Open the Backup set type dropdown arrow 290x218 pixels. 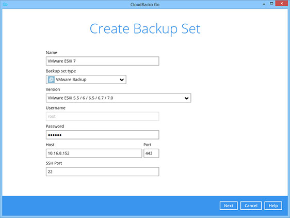(121, 80)
